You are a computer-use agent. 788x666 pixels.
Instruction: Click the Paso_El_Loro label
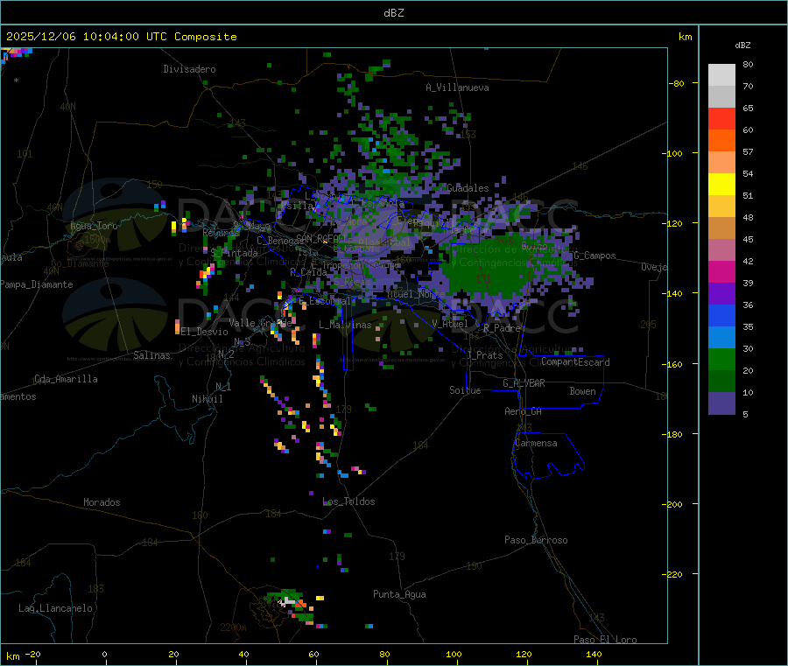pos(605,640)
